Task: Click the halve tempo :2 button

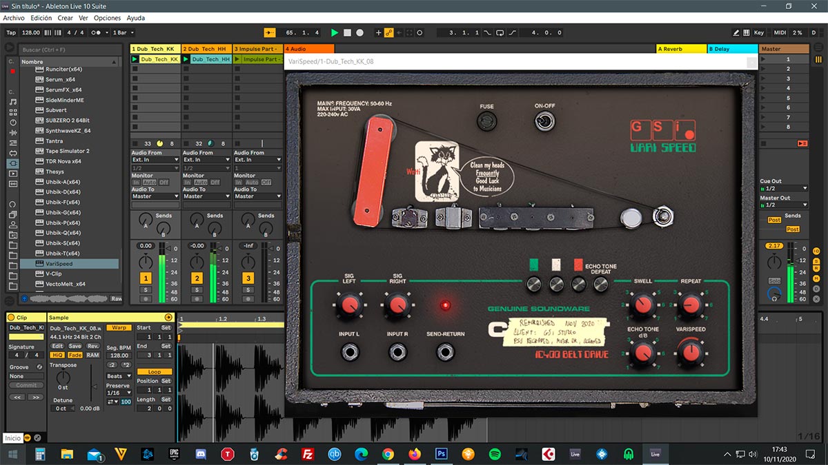Action: tap(112, 364)
